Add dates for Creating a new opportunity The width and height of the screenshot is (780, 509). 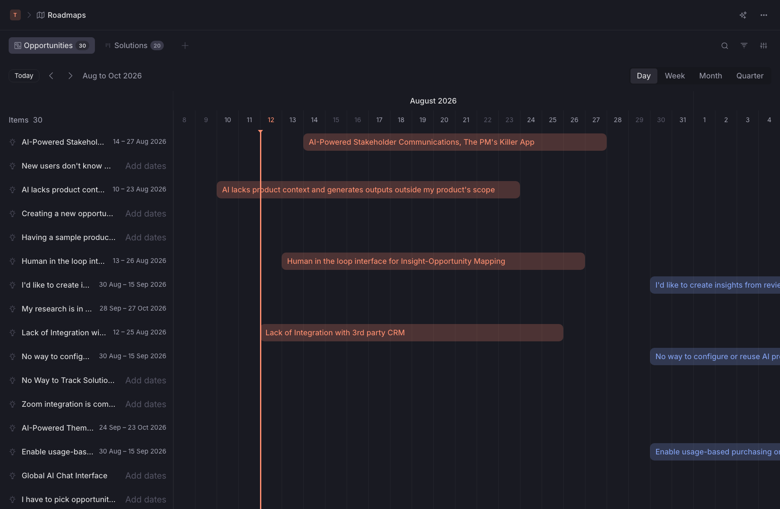click(146, 214)
